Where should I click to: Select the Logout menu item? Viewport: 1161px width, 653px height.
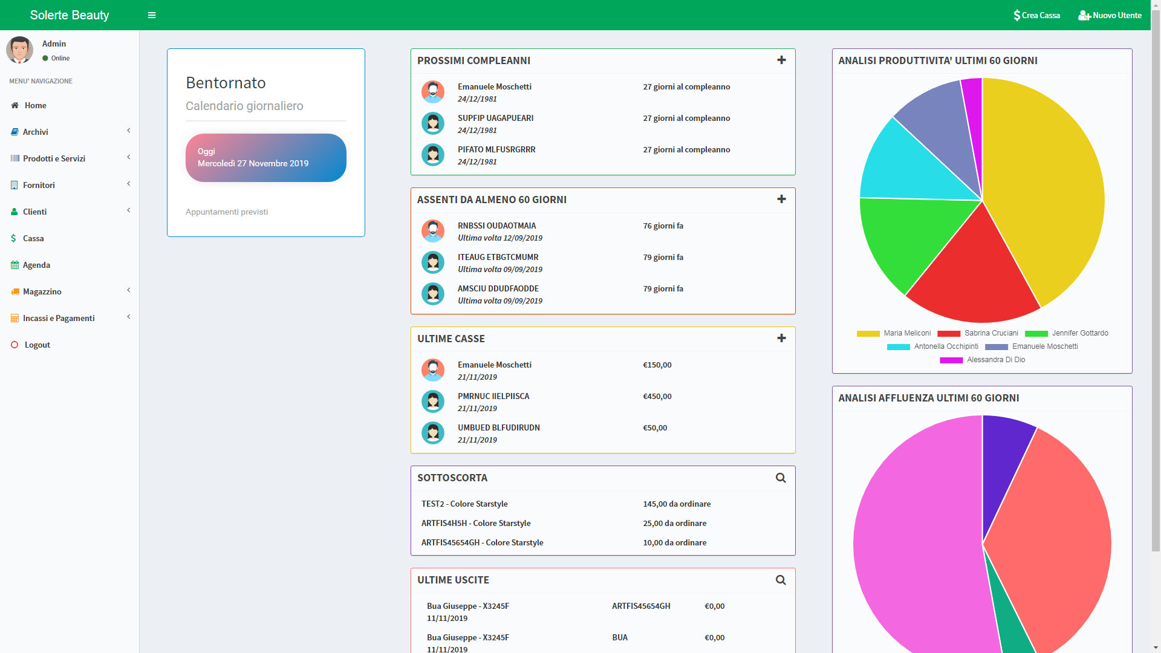pos(70,345)
